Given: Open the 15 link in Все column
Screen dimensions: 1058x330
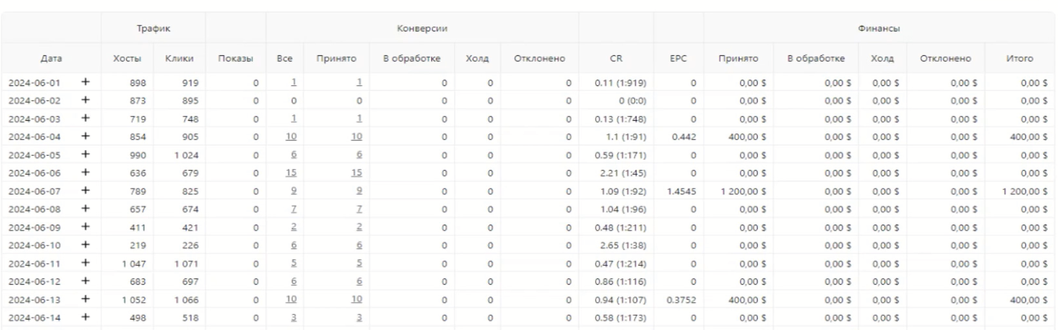Looking at the screenshot, I should [291, 173].
